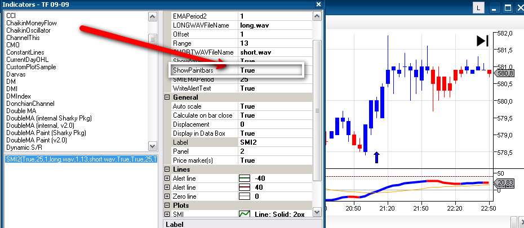This screenshot has width=524, height=228.
Task: Collapse the Lines section
Action: [x=167, y=169]
